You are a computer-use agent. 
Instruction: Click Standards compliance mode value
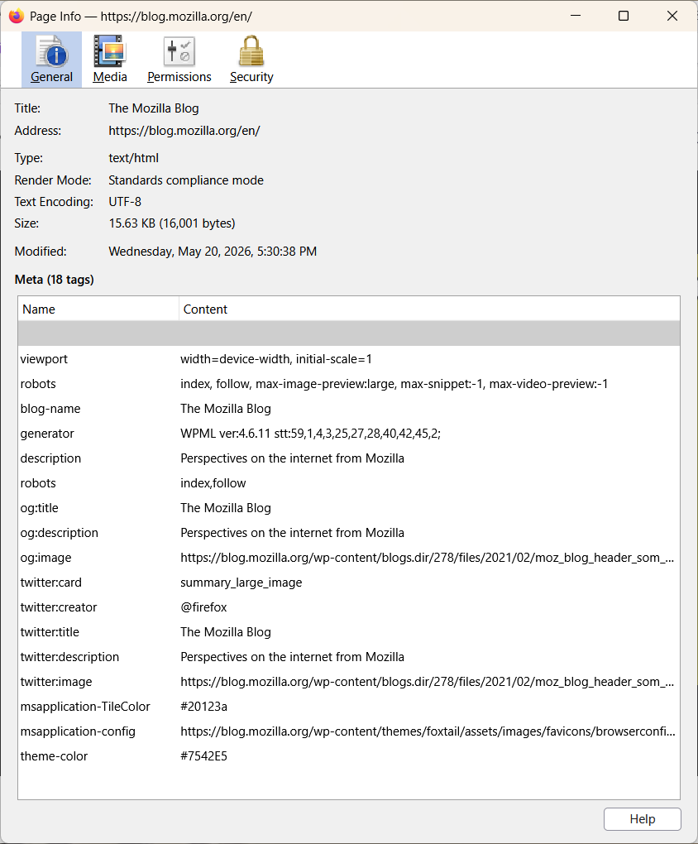pyautogui.click(x=186, y=180)
